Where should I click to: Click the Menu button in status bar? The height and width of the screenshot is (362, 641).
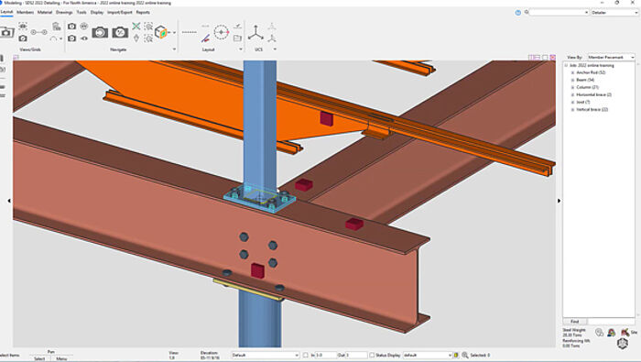pos(61,358)
